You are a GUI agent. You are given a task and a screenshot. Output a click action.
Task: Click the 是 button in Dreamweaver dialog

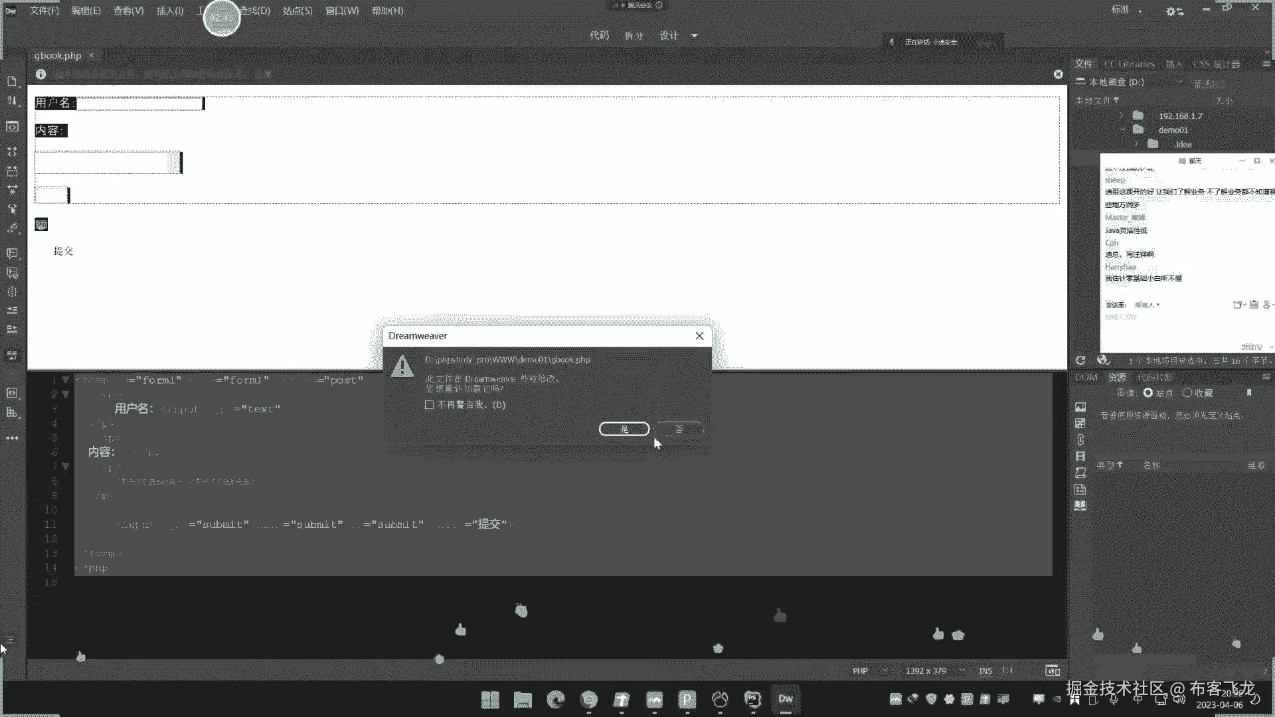click(624, 430)
